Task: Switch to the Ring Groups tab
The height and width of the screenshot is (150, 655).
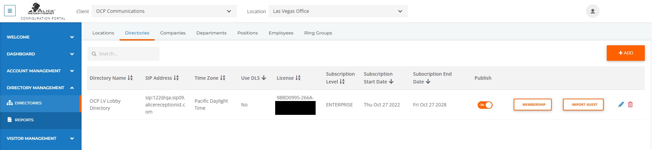Action: click(x=318, y=33)
